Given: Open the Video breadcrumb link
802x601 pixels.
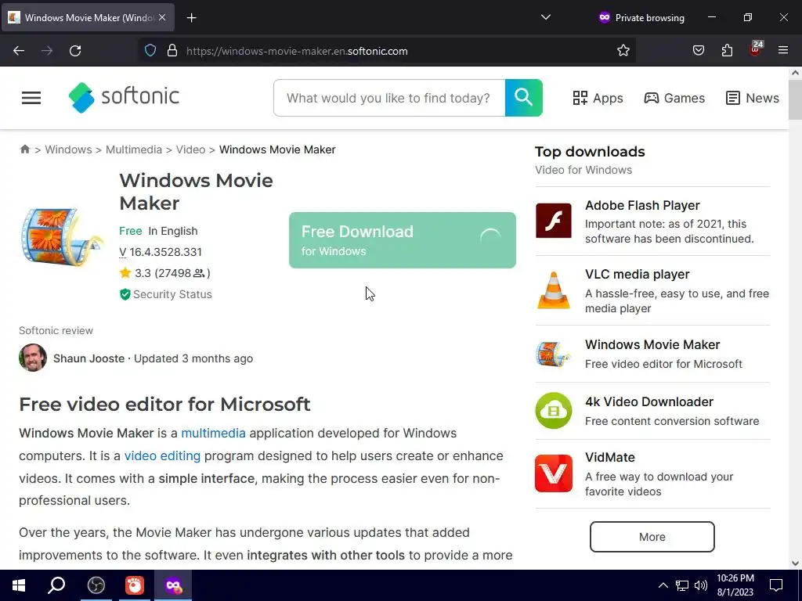Looking at the screenshot, I should (x=190, y=149).
